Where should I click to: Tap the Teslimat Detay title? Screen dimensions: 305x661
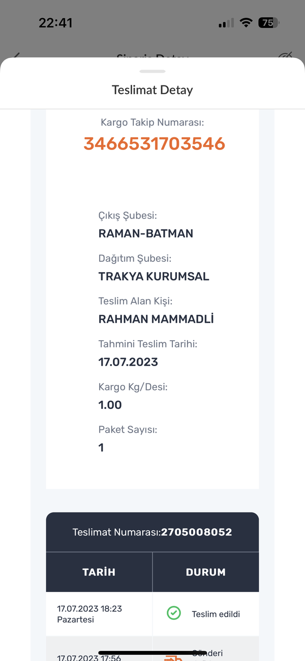[x=152, y=90]
